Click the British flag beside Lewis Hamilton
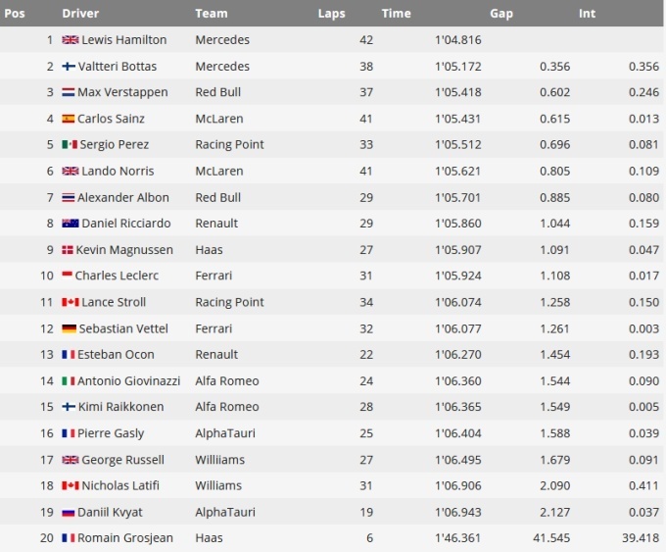Viewport: 666px width, 552px height. pyautogui.click(x=70, y=40)
